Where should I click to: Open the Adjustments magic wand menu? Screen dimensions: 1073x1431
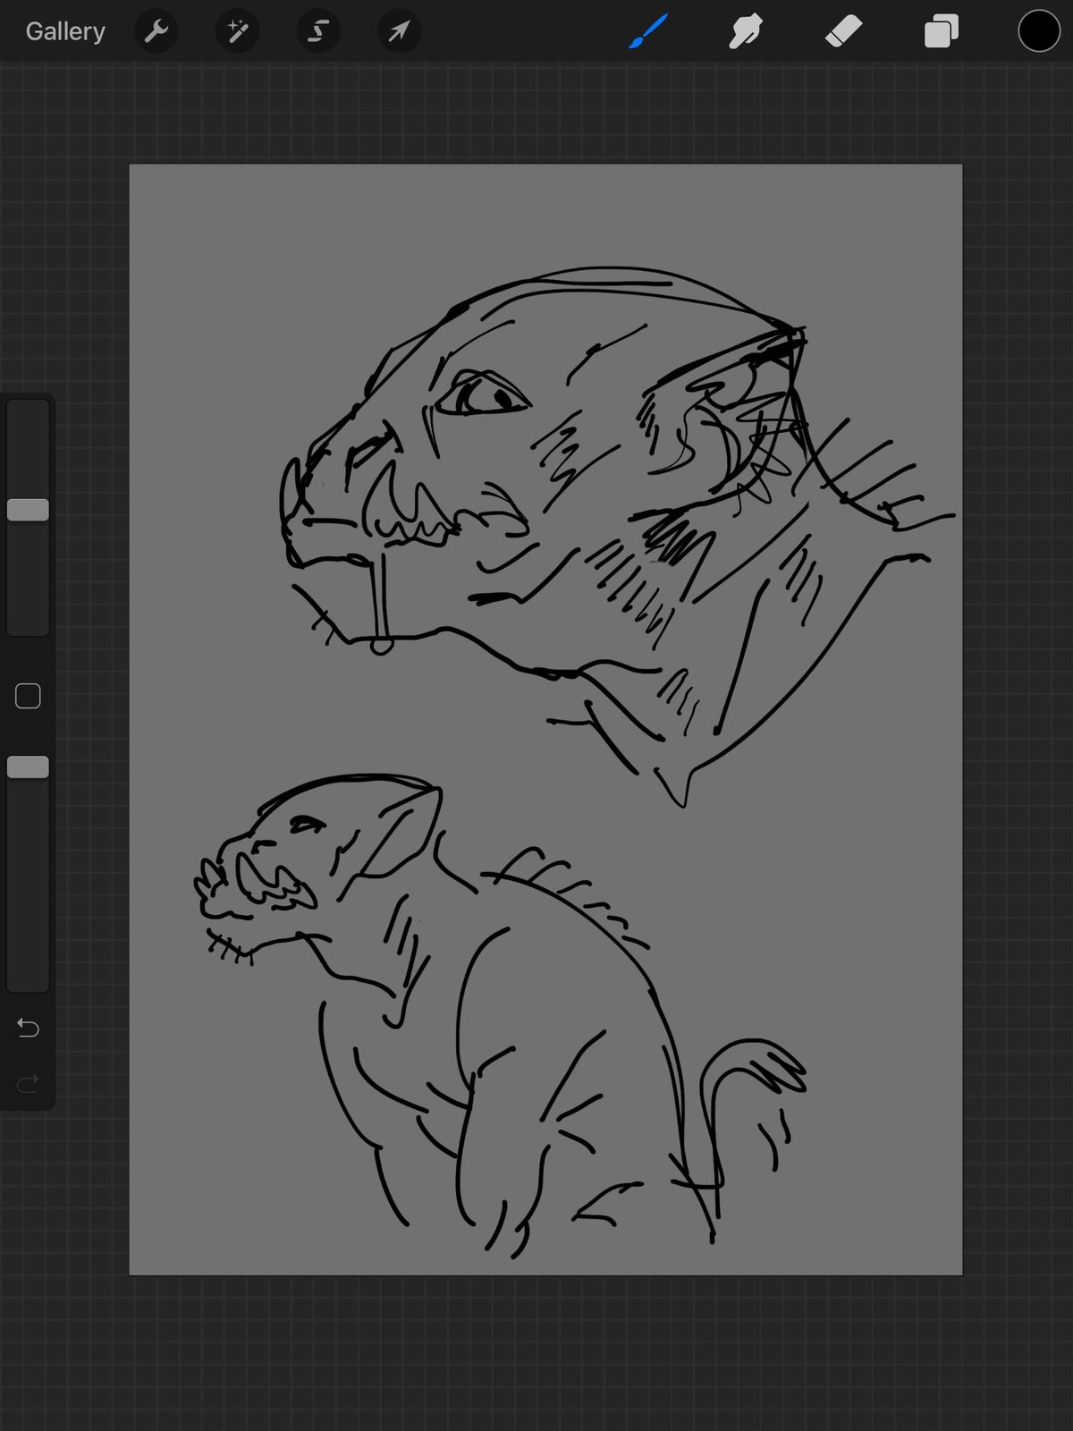238,31
